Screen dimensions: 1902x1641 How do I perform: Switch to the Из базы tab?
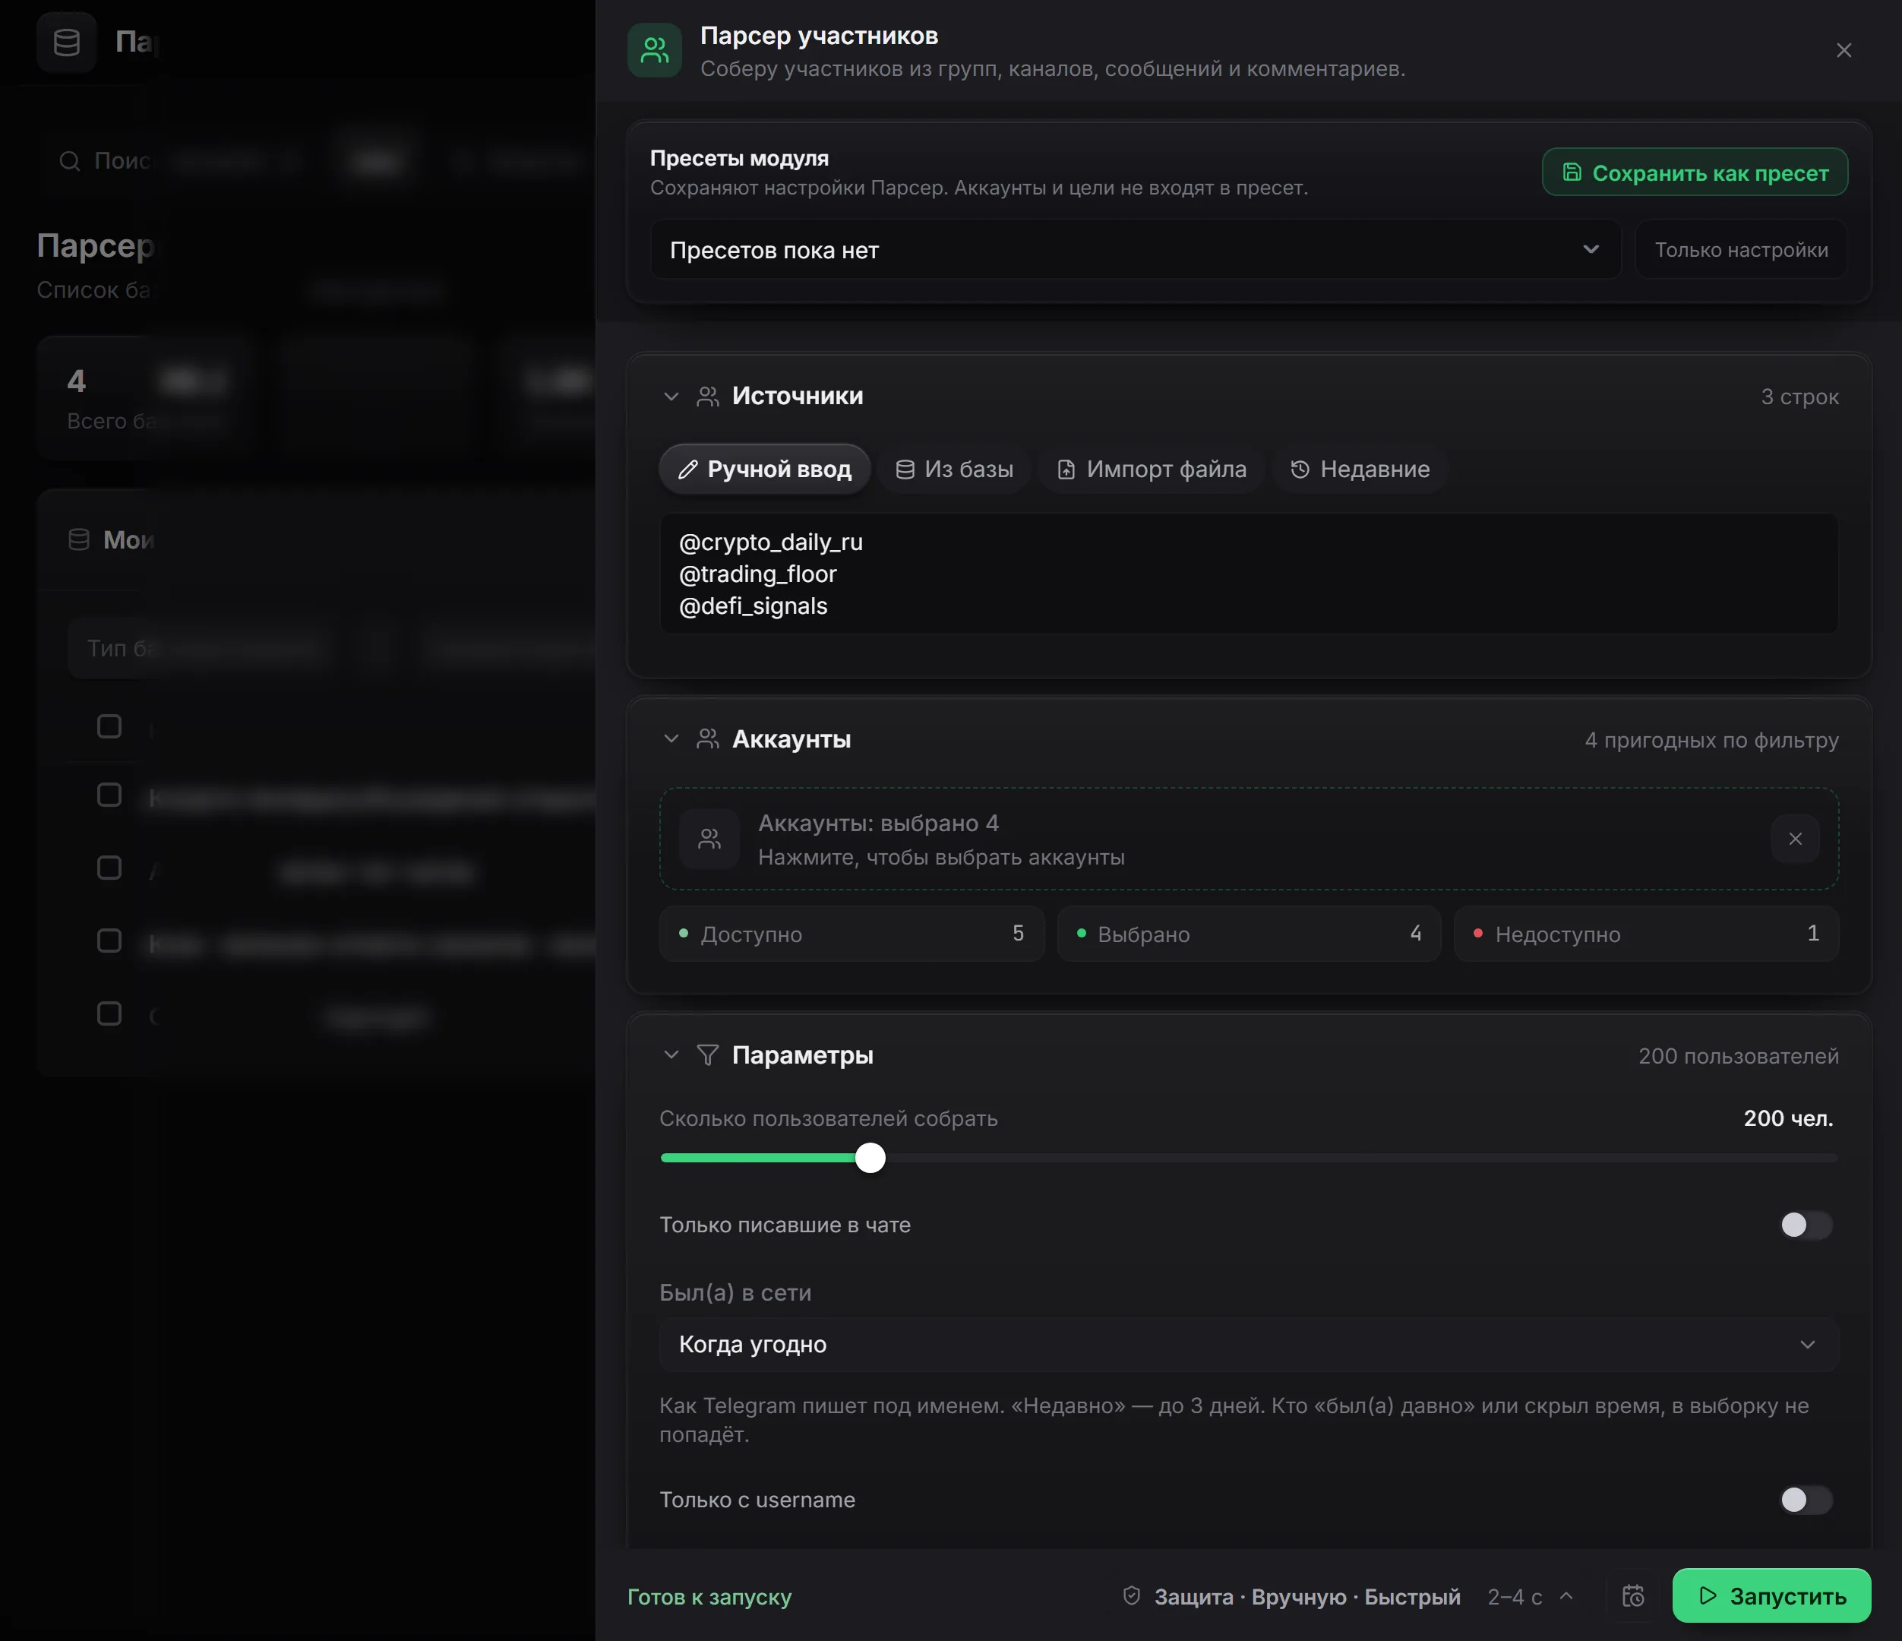pyautogui.click(x=954, y=470)
